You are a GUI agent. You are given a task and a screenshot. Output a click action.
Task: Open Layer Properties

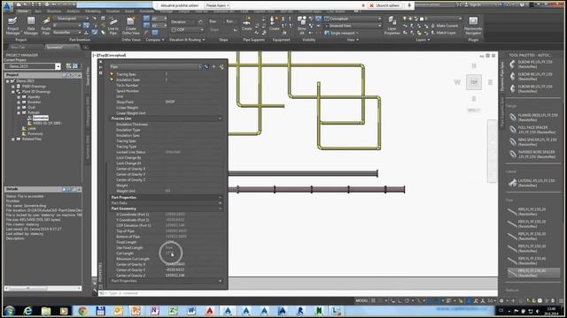(392, 26)
